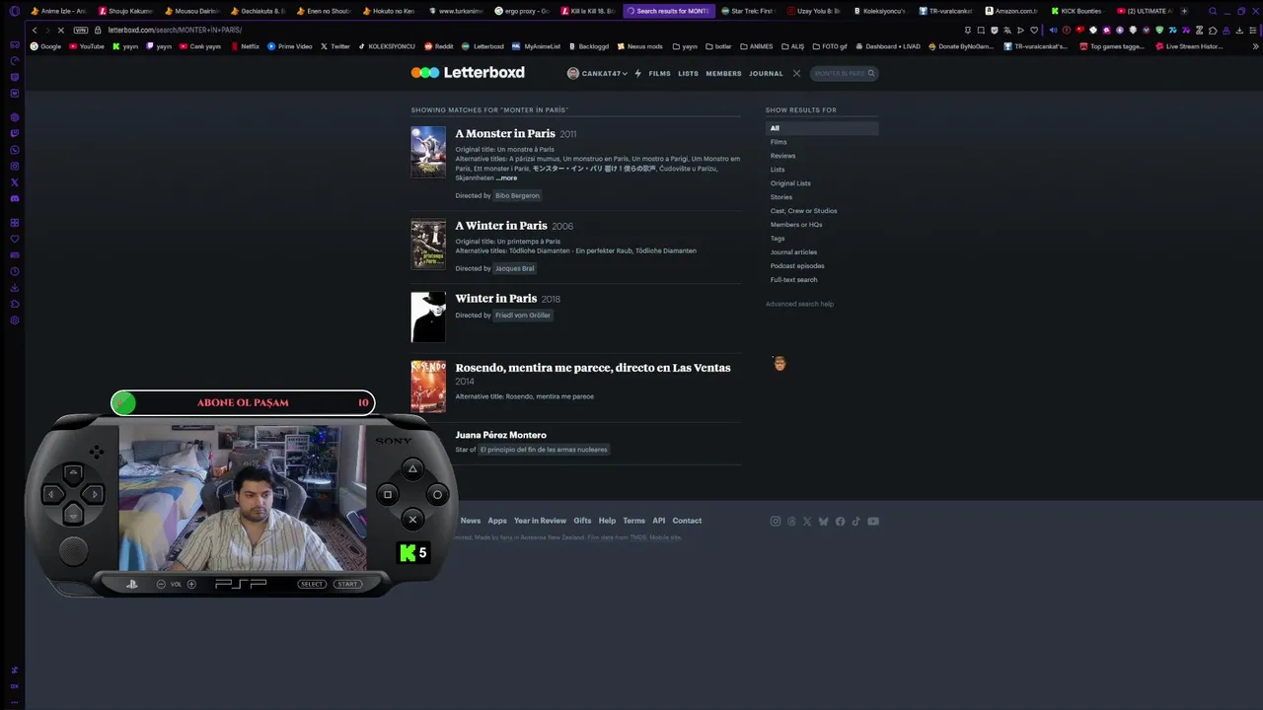Open the JOURNAL menu
1263x710 pixels.
(x=766, y=73)
